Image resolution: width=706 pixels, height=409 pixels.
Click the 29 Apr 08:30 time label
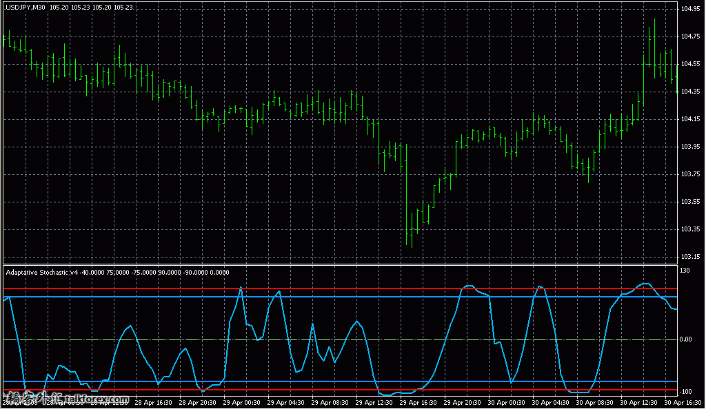click(x=330, y=403)
